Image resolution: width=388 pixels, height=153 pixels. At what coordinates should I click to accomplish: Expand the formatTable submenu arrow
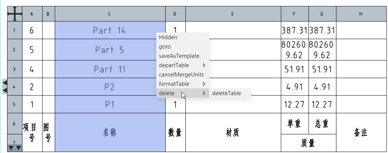pyautogui.click(x=204, y=84)
